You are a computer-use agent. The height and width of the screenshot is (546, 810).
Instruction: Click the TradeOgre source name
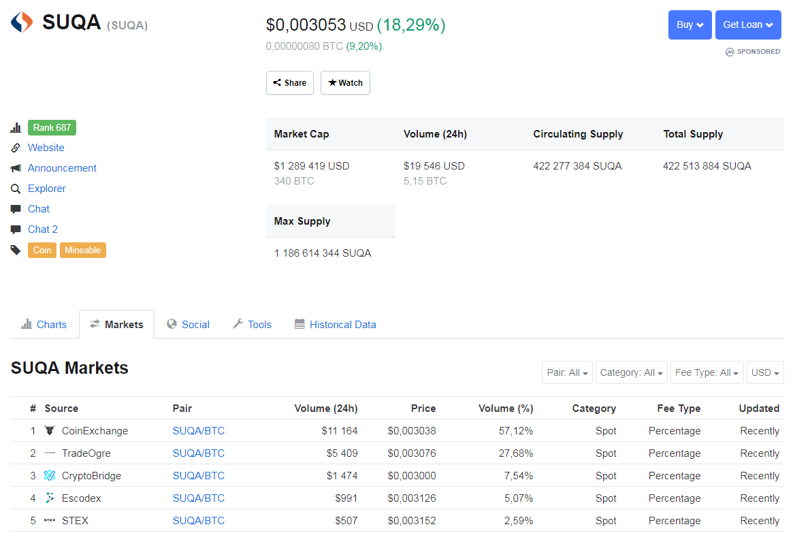(86, 453)
